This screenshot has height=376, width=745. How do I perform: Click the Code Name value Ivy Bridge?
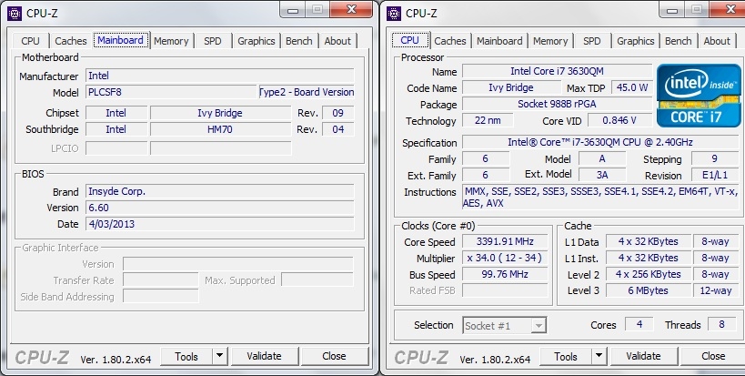pyautogui.click(x=511, y=88)
